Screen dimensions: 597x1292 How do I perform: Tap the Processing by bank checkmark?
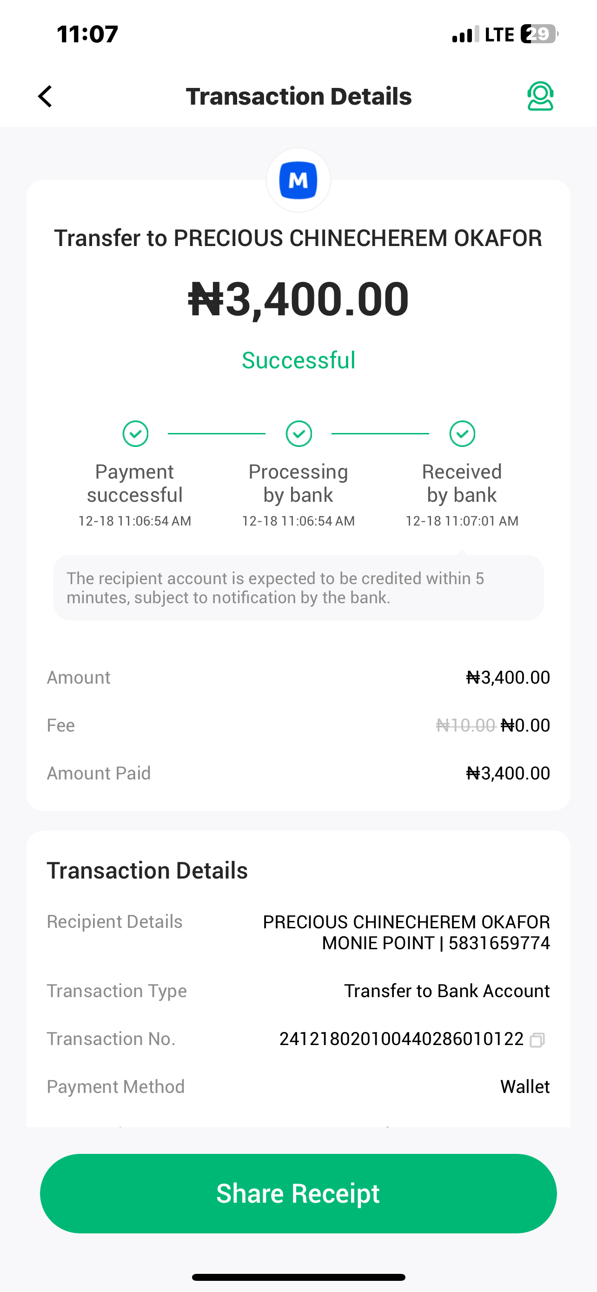[299, 434]
